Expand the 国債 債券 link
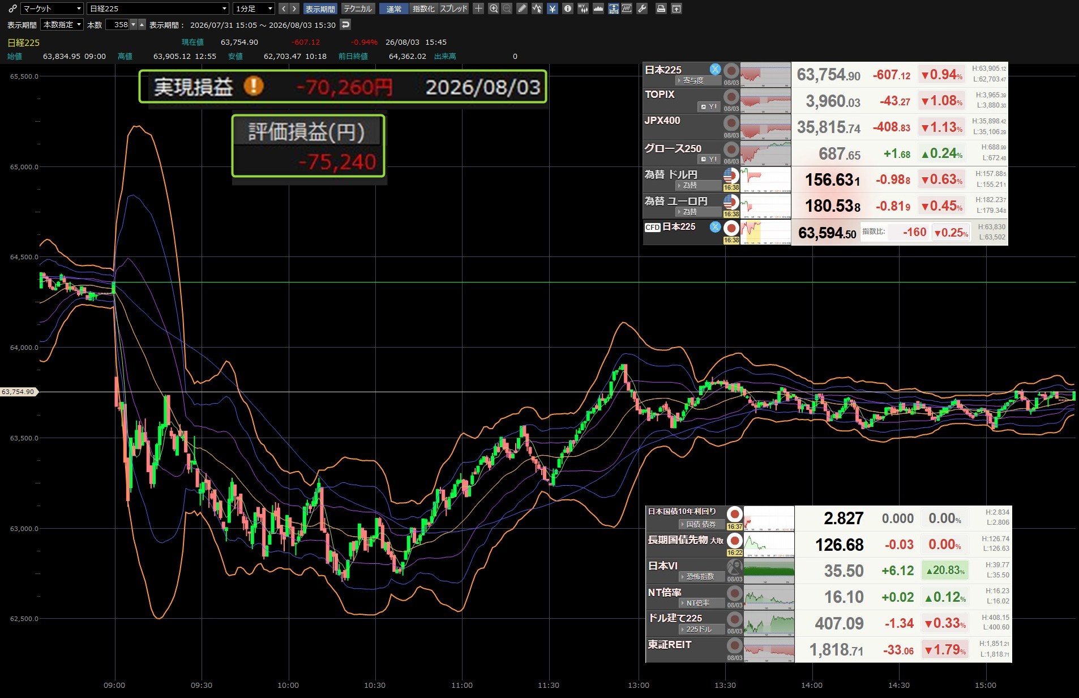This screenshot has width=1079, height=698. pyautogui.click(x=702, y=524)
